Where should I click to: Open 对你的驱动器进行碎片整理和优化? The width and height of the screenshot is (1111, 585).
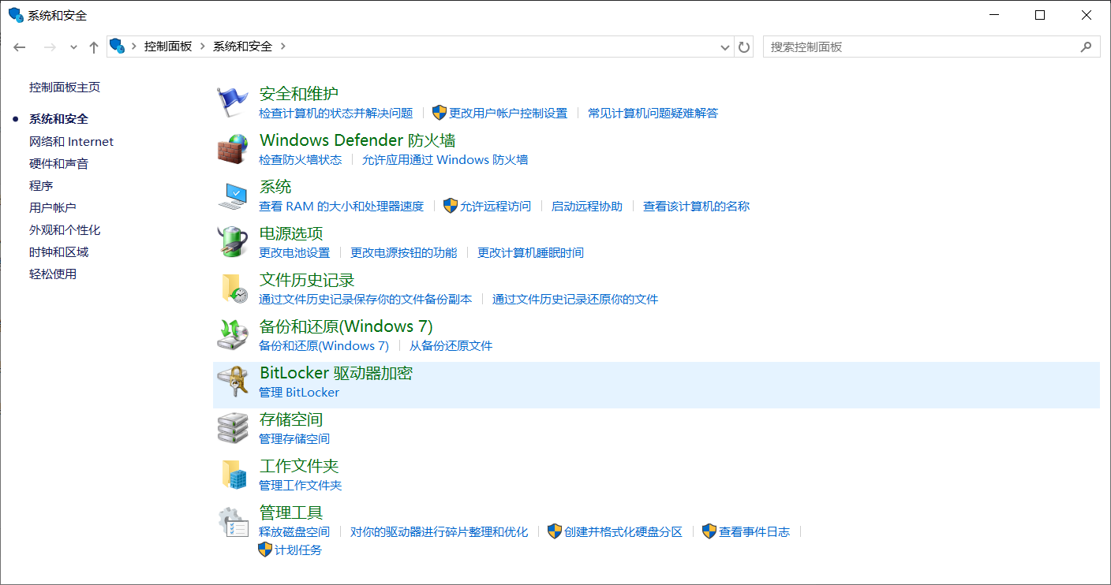click(x=440, y=531)
